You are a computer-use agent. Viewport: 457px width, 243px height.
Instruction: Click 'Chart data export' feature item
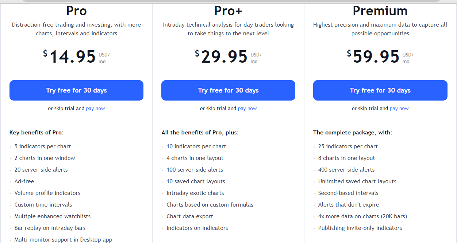[190, 216]
